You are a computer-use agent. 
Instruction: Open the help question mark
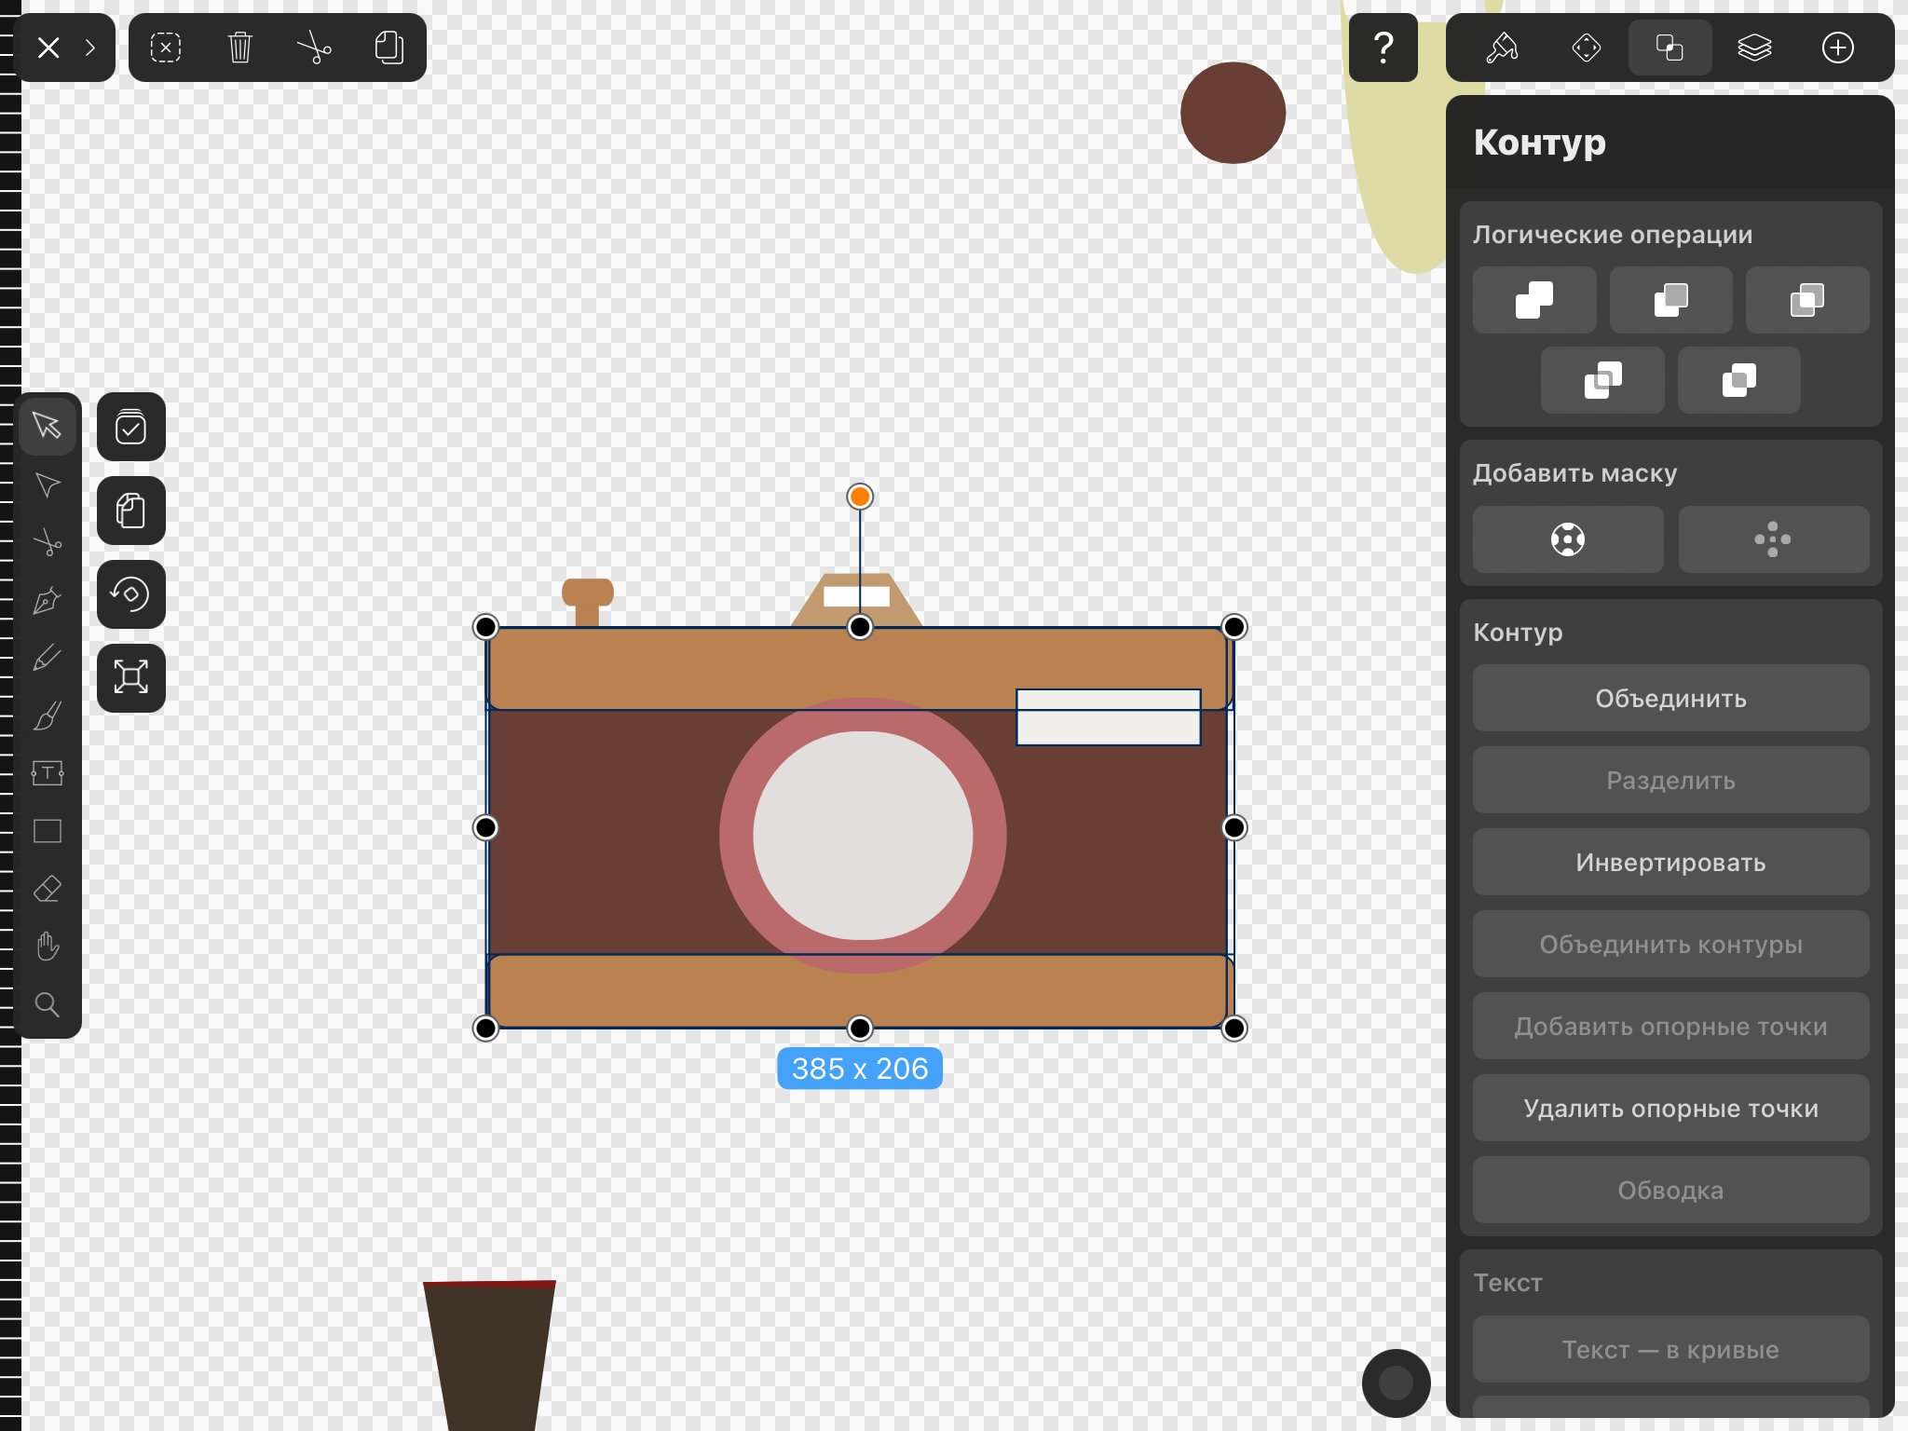[1383, 48]
